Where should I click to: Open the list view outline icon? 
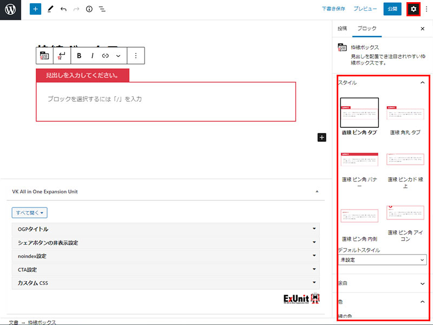tap(102, 9)
